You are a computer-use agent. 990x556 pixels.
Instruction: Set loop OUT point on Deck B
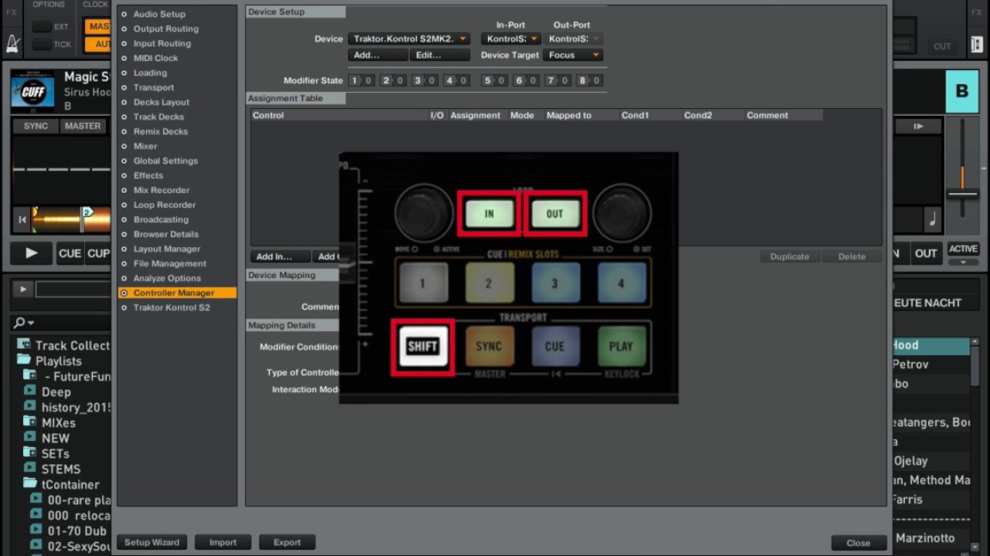tap(926, 253)
